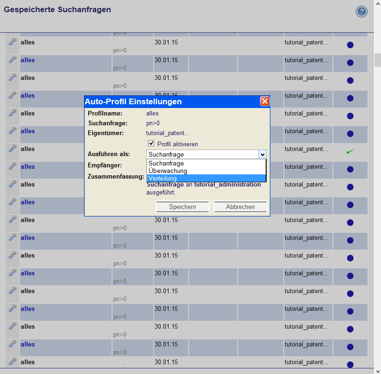Screen dimensions: 381x374
Task: Click the green checkmark status icon
Action: tap(350, 151)
